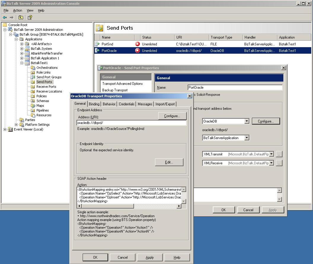
Task: Click the Transport Type column header
Action: point(226,37)
